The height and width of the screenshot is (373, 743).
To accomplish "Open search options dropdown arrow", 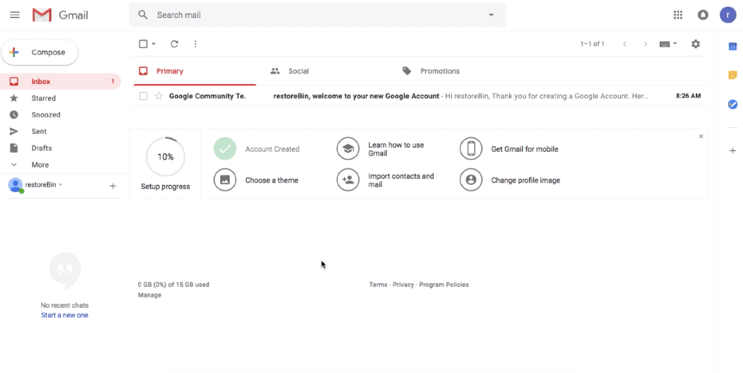I will (x=491, y=15).
